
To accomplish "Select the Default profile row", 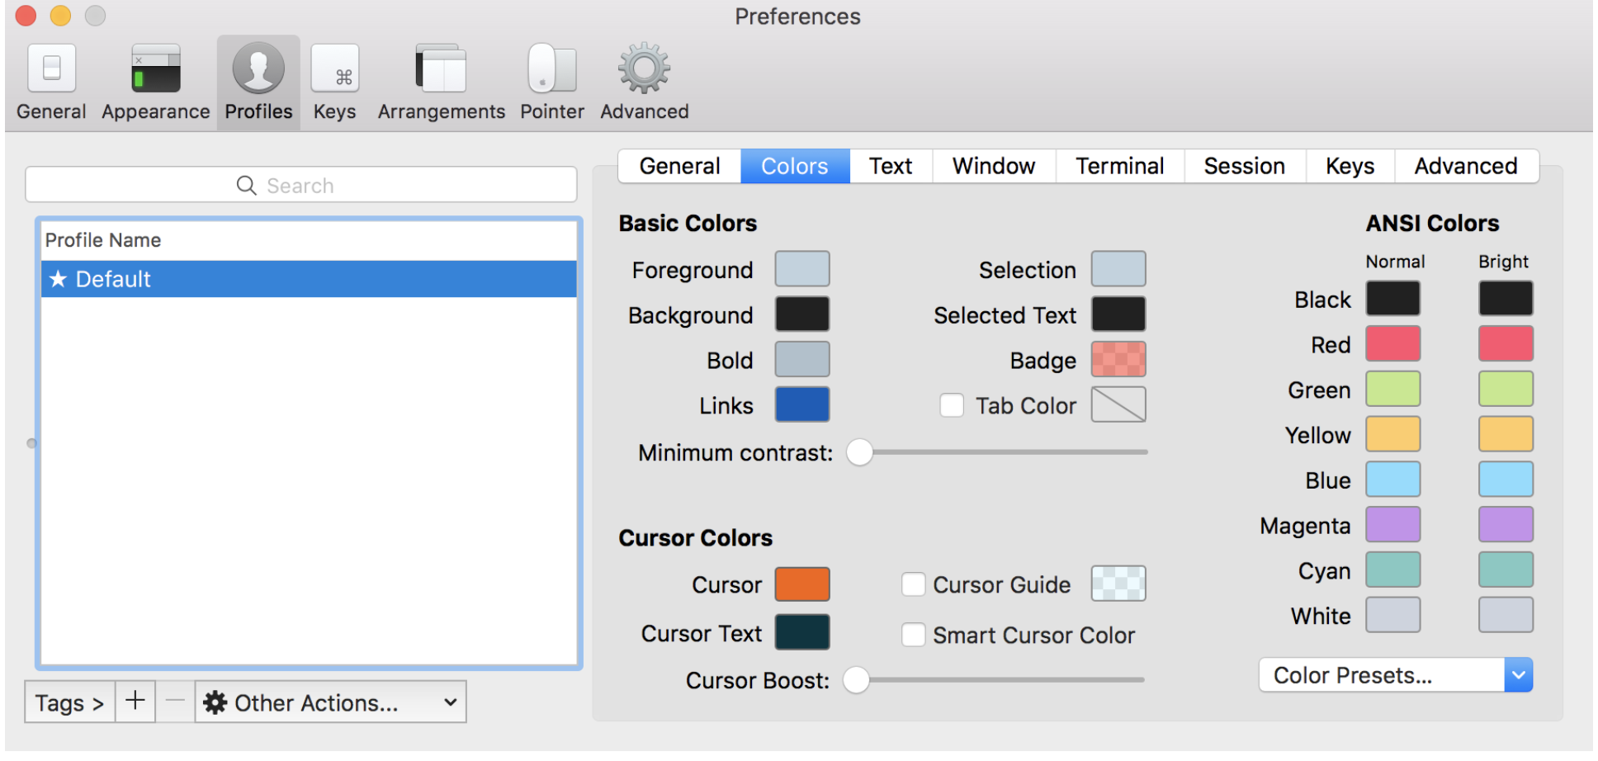I will [x=309, y=279].
